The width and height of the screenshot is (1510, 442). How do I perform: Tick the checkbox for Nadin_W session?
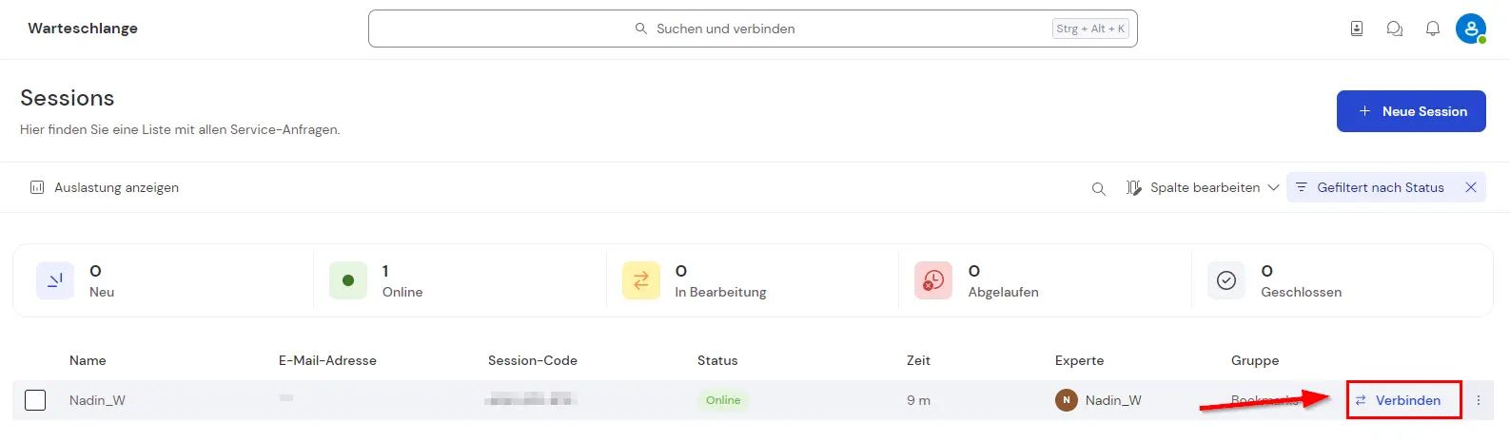(35, 400)
